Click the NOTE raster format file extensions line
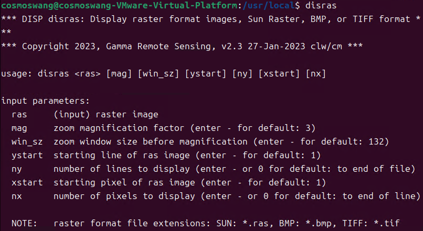Viewport: 423px width, 231px height. 206,223
